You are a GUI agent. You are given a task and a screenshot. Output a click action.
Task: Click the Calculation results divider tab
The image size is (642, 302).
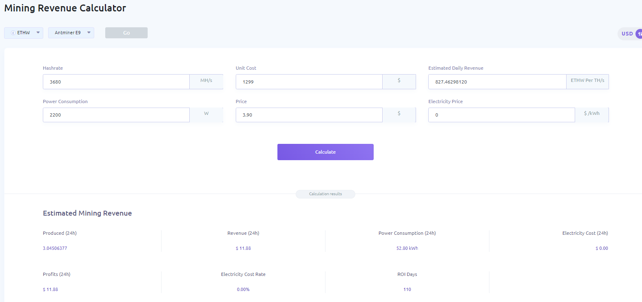tap(325, 194)
